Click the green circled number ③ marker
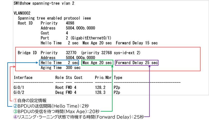 [15, 111]
